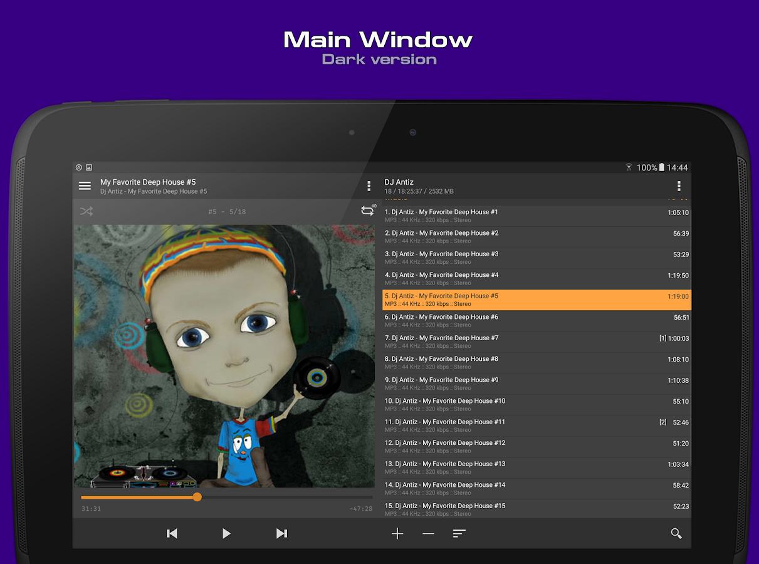This screenshot has height=564, width=759.
Task: Click the now playing title in header
Action: click(x=148, y=182)
